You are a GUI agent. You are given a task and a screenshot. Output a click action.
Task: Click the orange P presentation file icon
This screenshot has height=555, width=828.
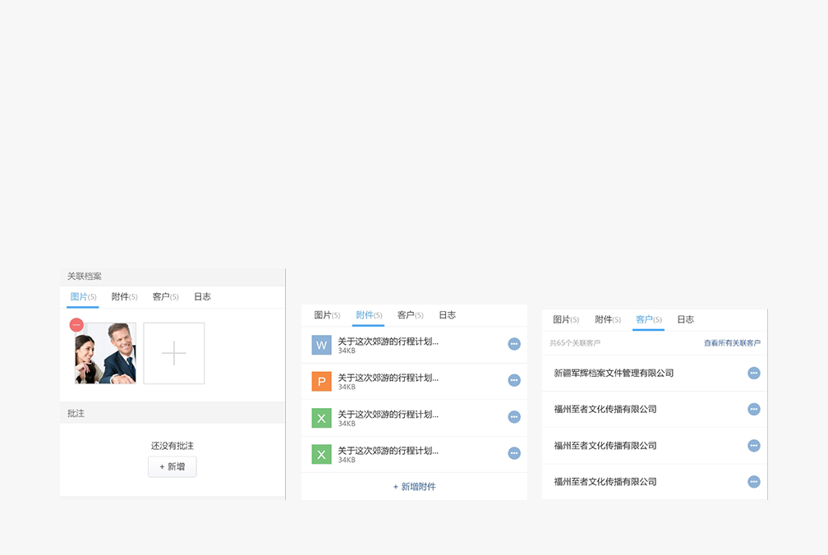pos(321,381)
